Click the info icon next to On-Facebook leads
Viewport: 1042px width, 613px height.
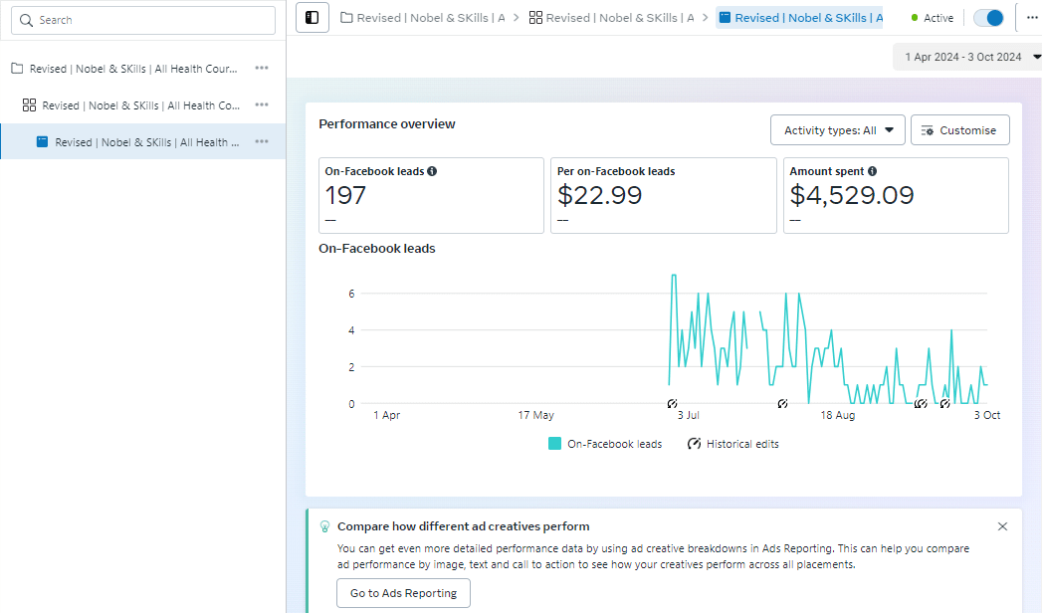[432, 171]
